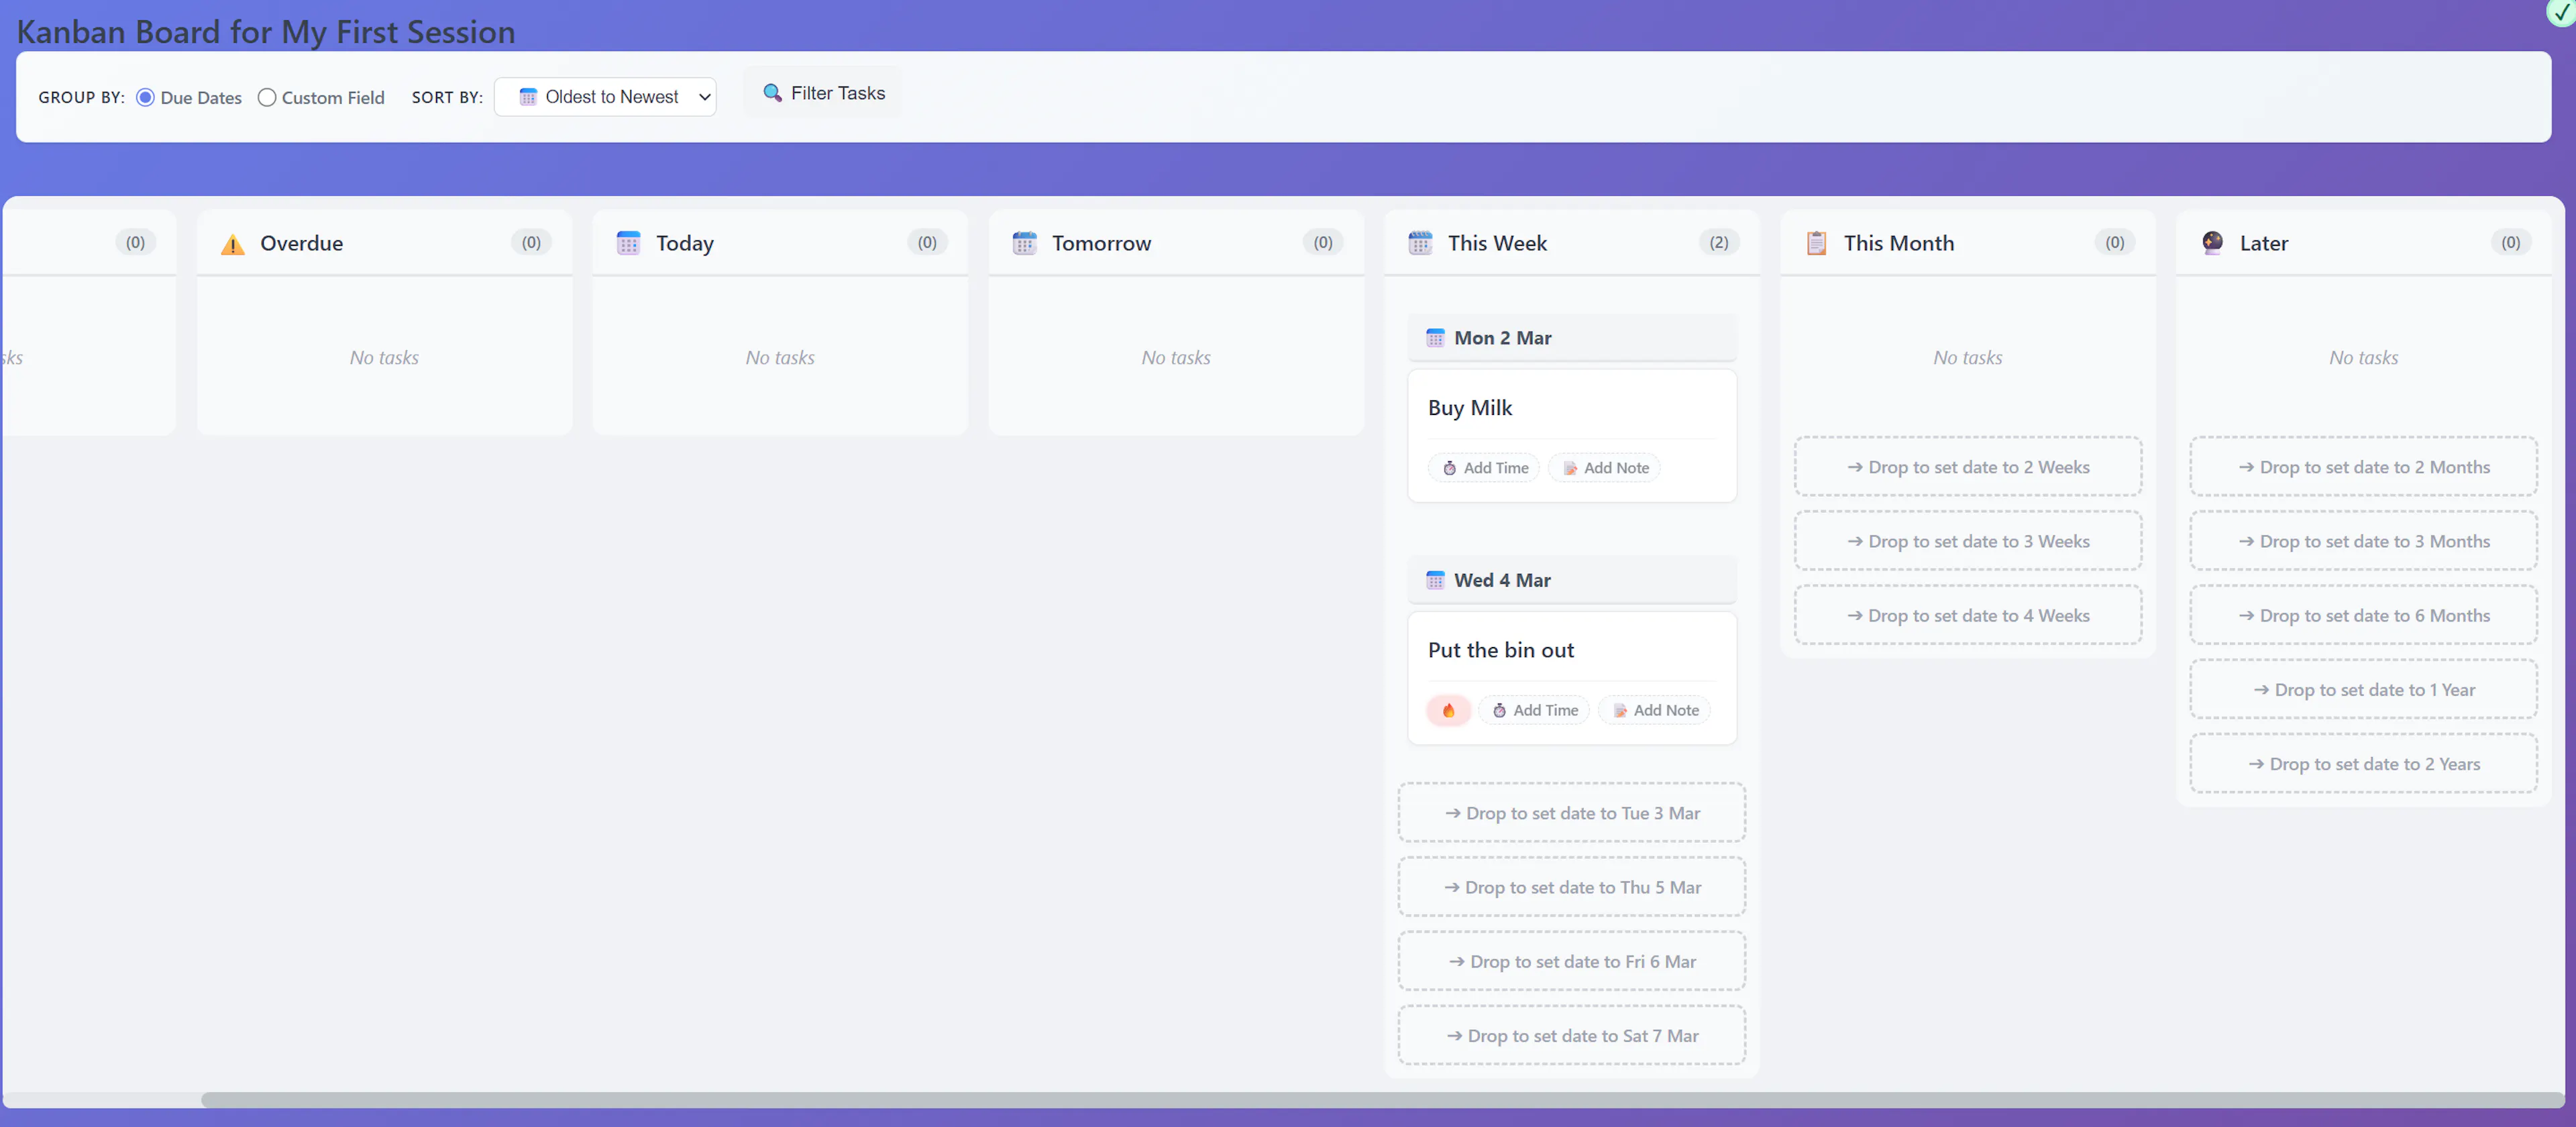This screenshot has height=1127, width=2576.
Task: Select the Custom Field grouping option
Action: (267, 98)
